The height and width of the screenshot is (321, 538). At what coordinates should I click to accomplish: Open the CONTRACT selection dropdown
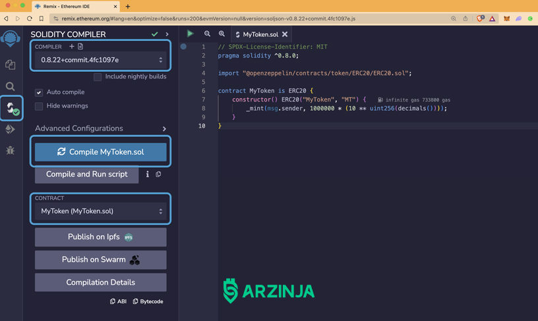[100, 212]
